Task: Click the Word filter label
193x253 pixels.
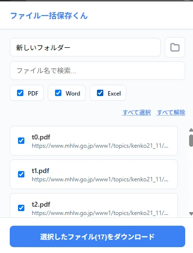Action: [73, 94]
